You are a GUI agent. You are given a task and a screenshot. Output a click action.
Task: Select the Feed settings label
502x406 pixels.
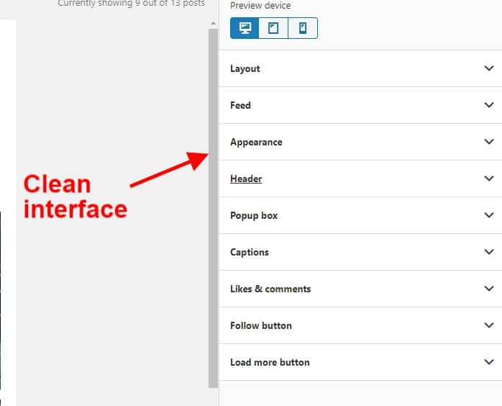point(240,105)
